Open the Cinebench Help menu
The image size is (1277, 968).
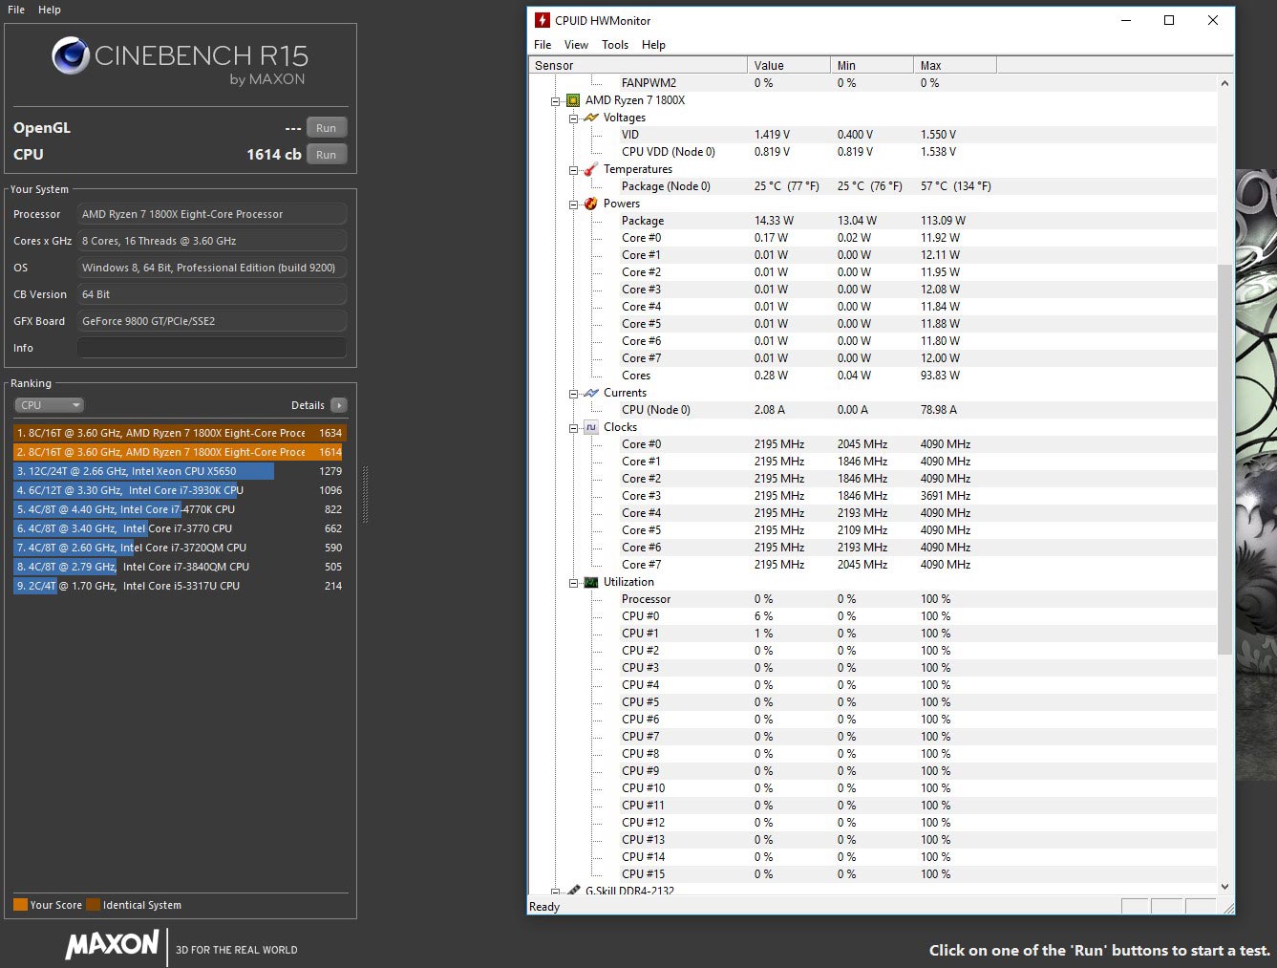[50, 10]
